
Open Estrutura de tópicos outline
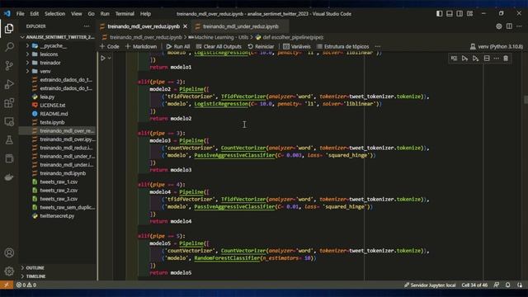click(343, 46)
